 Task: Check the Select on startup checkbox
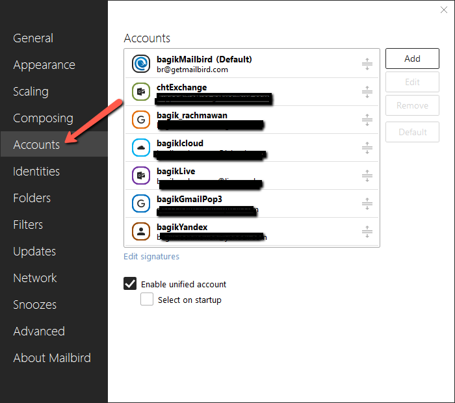click(x=147, y=299)
